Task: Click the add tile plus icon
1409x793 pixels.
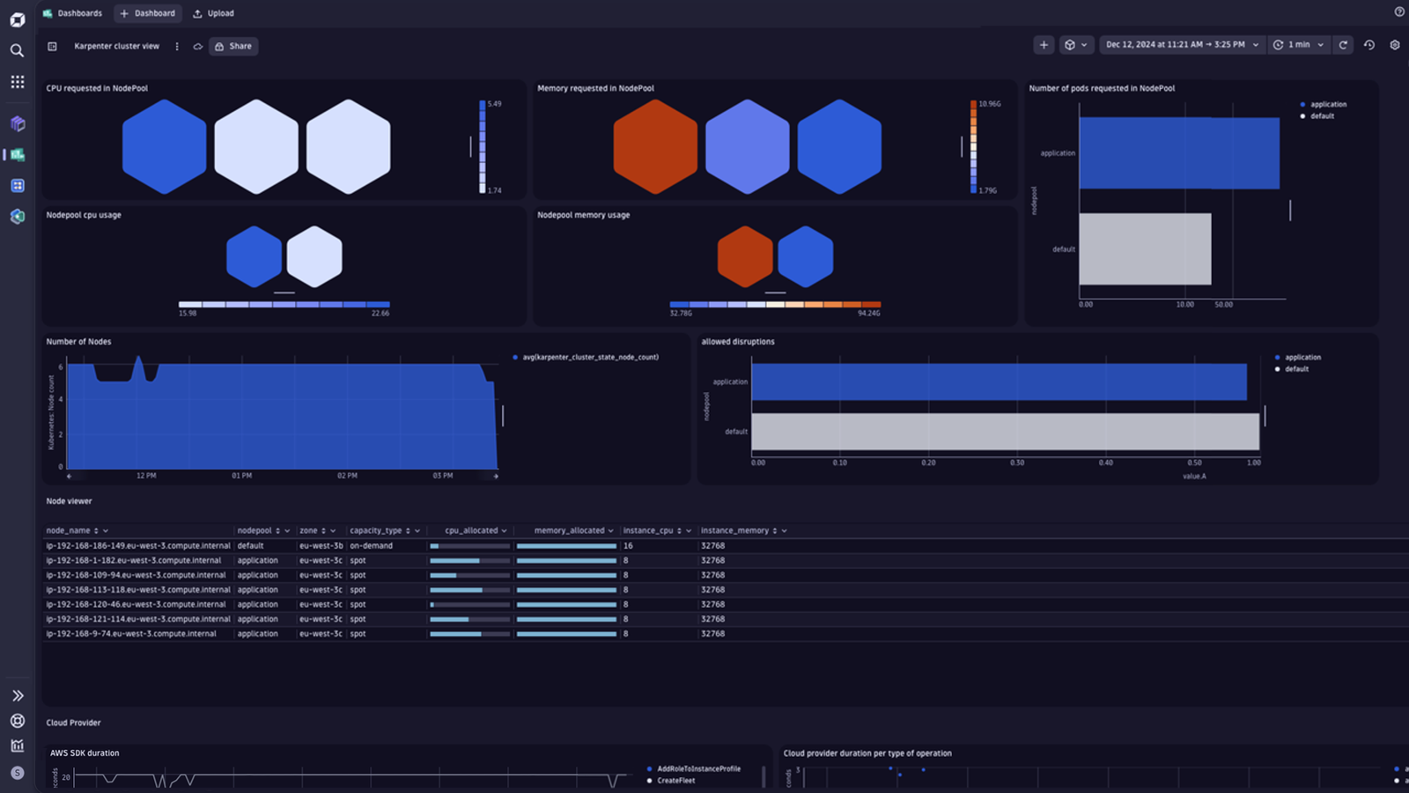Action: point(1044,45)
